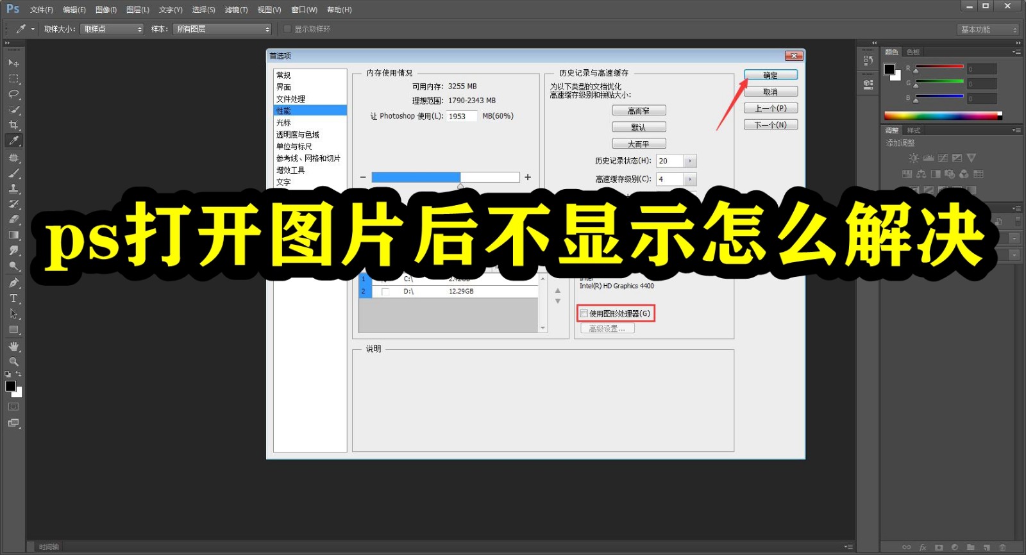Select the Eraser tool
This screenshot has width=1026, height=555.
tap(13, 219)
